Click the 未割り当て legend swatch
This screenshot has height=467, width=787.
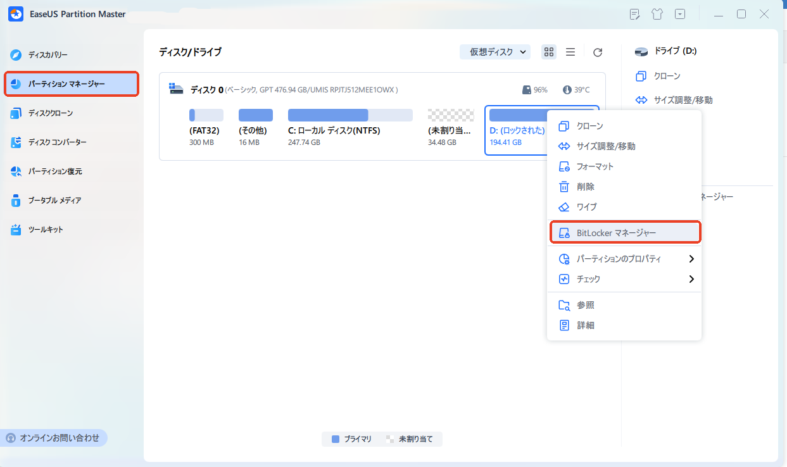[390, 439]
